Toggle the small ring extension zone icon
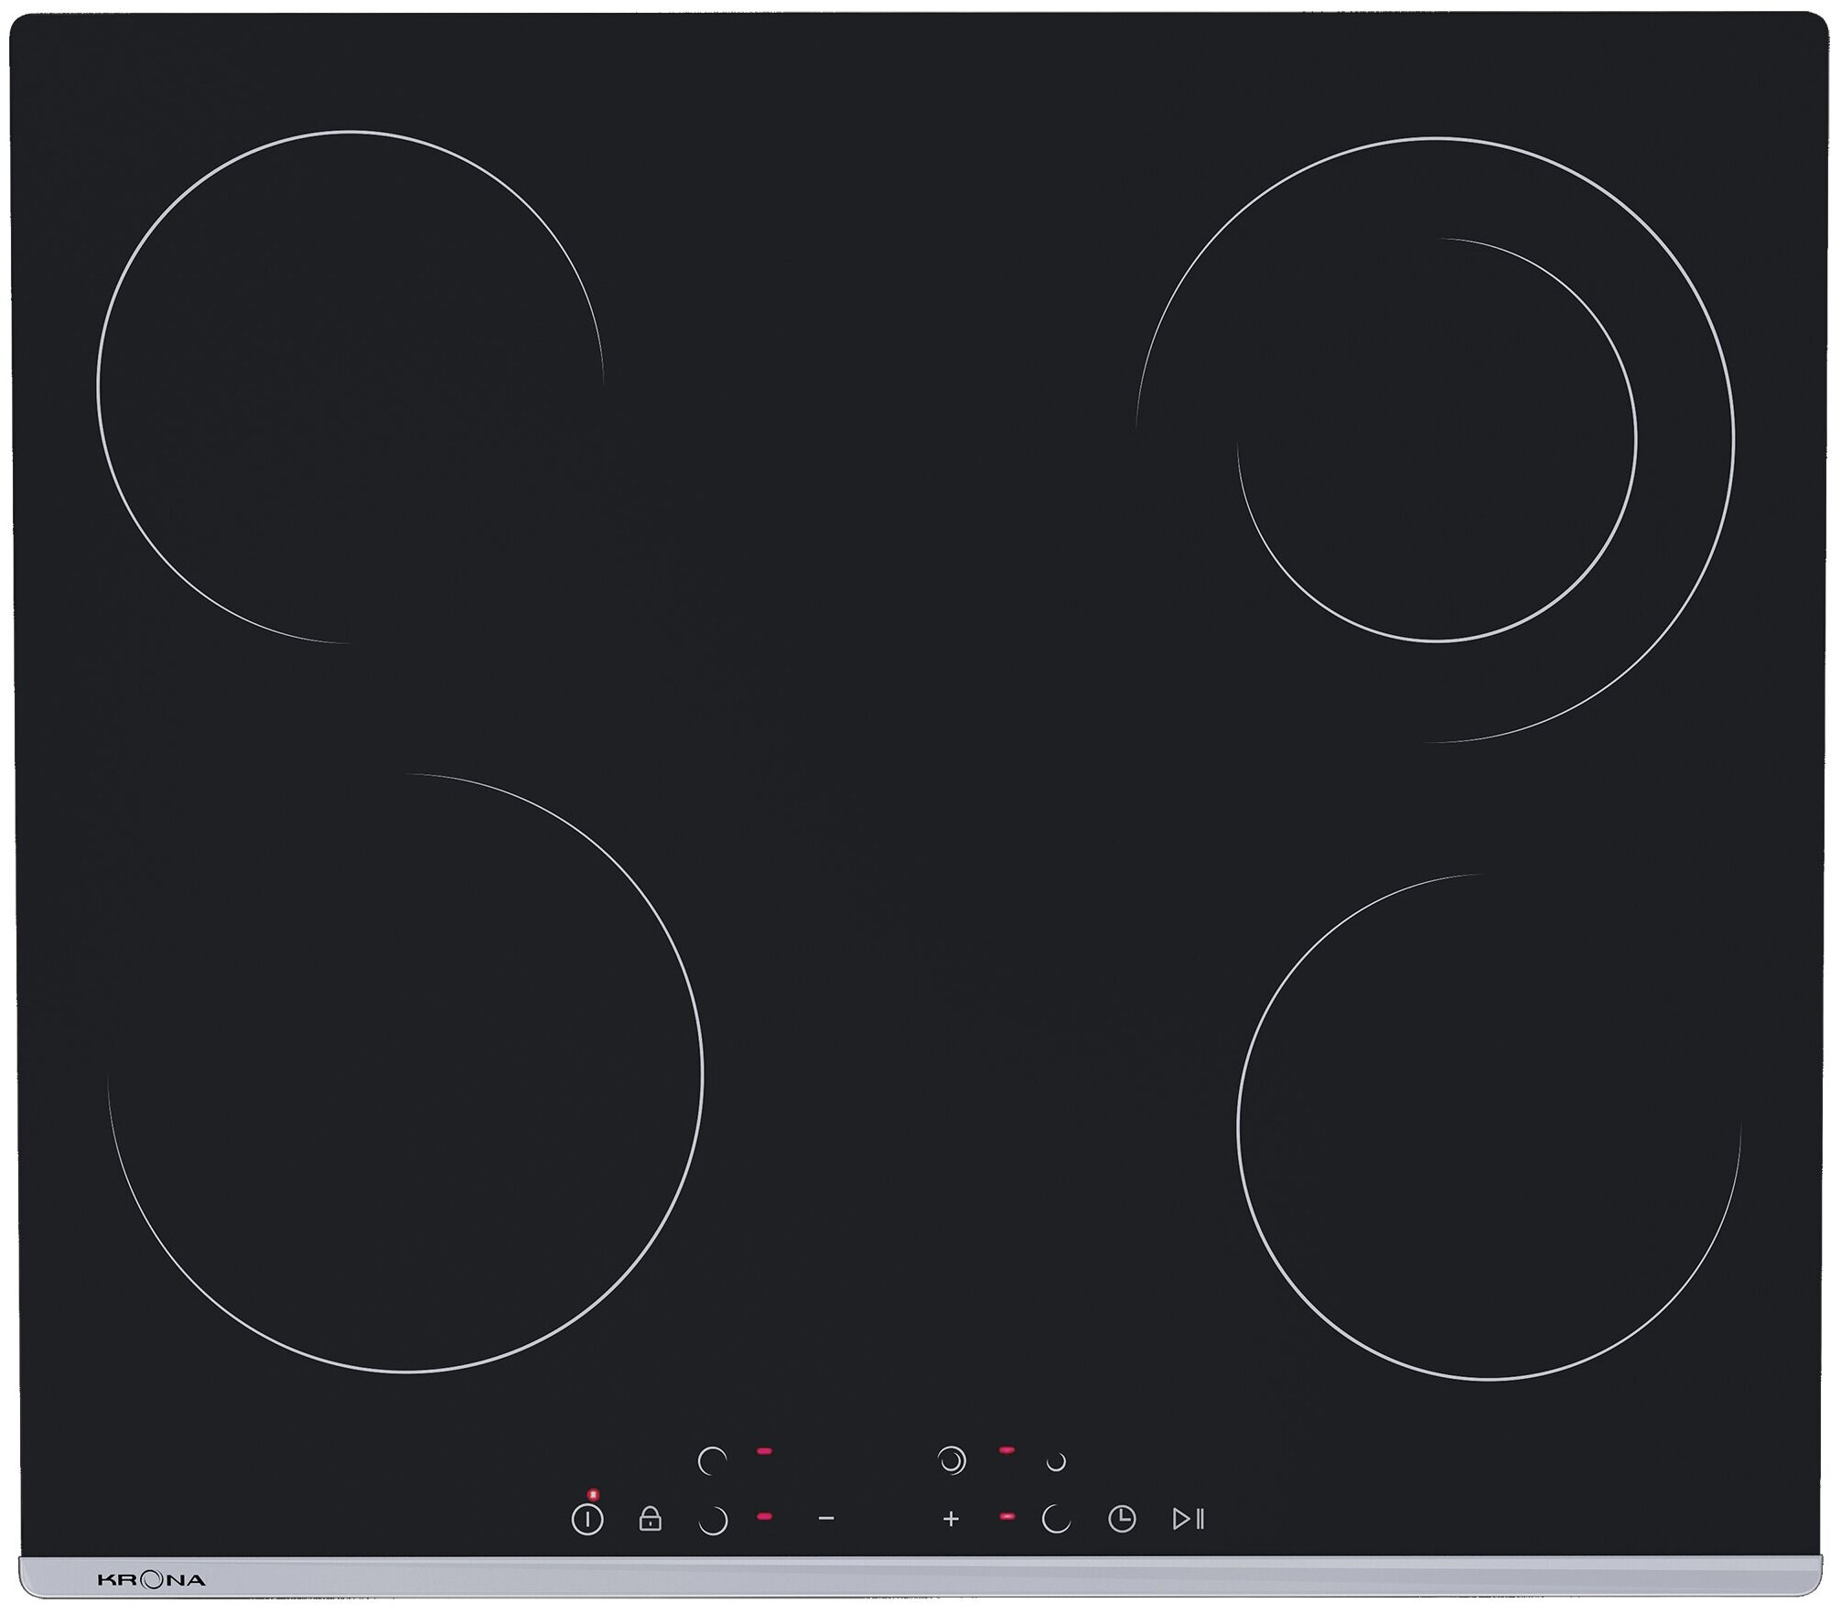The width and height of the screenshot is (1841, 1614). 1056,1462
